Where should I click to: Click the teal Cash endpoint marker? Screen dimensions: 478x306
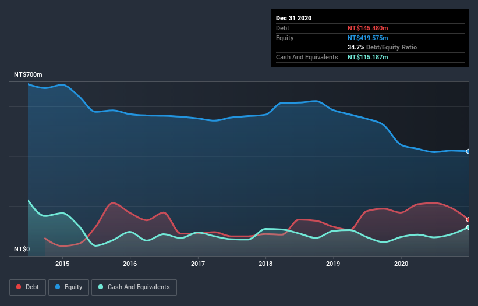coord(468,227)
